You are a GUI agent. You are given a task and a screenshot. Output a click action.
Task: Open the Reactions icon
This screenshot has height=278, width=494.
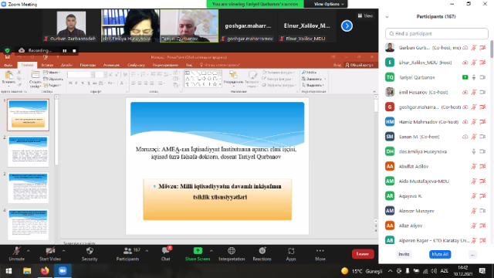coord(262,251)
